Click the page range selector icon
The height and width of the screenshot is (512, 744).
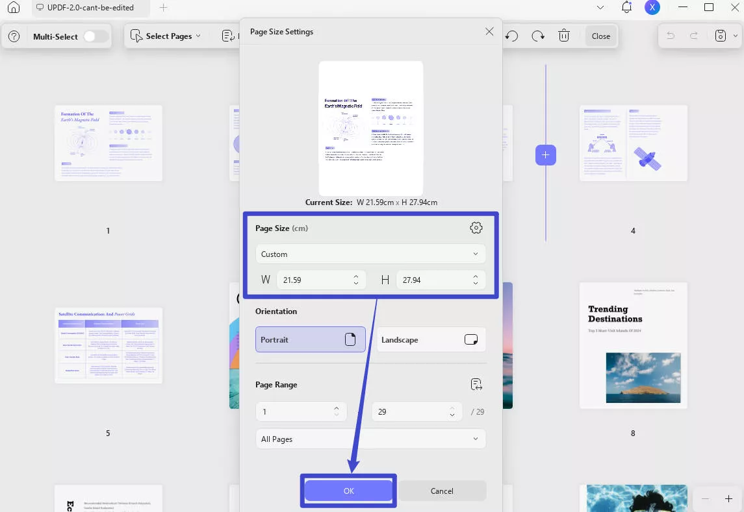click(x=476, y=384)
